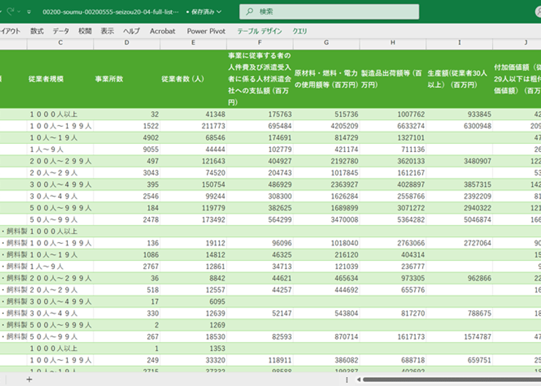This screenshot has height=386, width=541.
Task: Click the 事業に従事する者の人件費 header cell
Action: point(260,79)
